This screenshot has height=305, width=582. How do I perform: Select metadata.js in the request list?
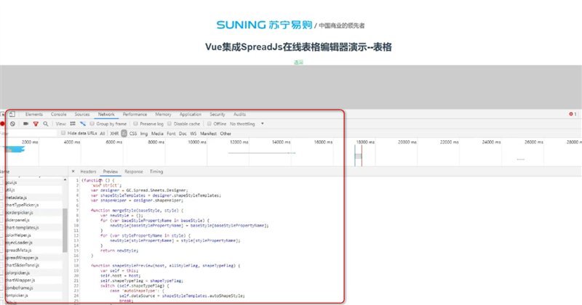[16, 198]
